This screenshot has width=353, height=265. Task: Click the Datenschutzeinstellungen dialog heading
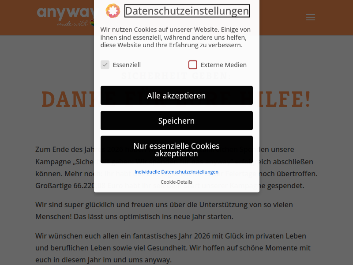[187, 11]
